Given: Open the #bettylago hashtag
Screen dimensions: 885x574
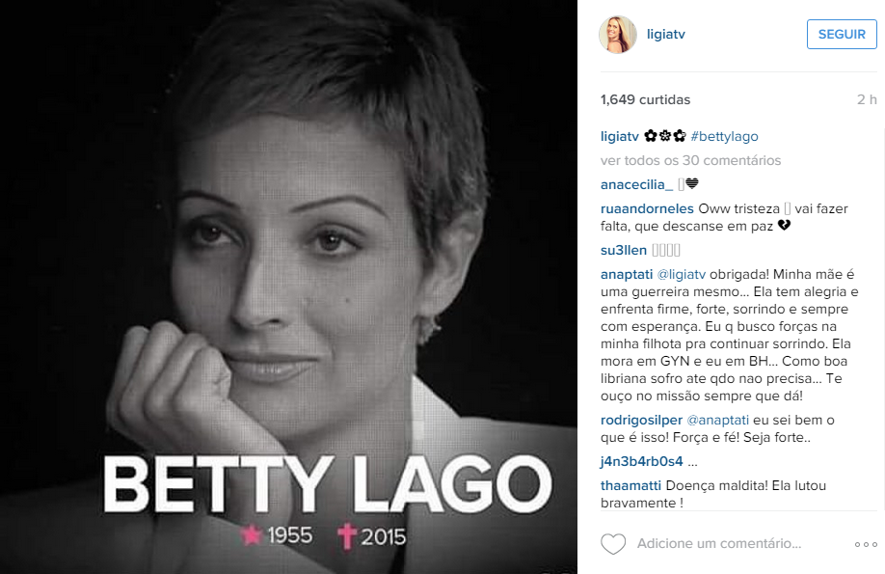Looking at the screenshot, I should [x=724, y=136].
